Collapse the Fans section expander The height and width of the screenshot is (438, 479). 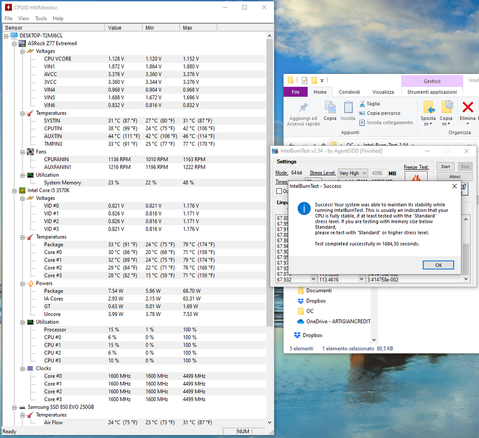(x=22, y=152)
